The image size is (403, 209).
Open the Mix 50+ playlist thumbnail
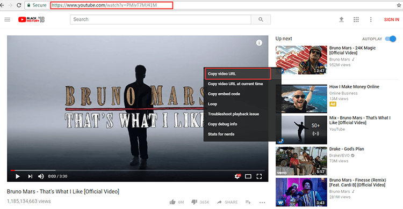[x=301, y=130]
